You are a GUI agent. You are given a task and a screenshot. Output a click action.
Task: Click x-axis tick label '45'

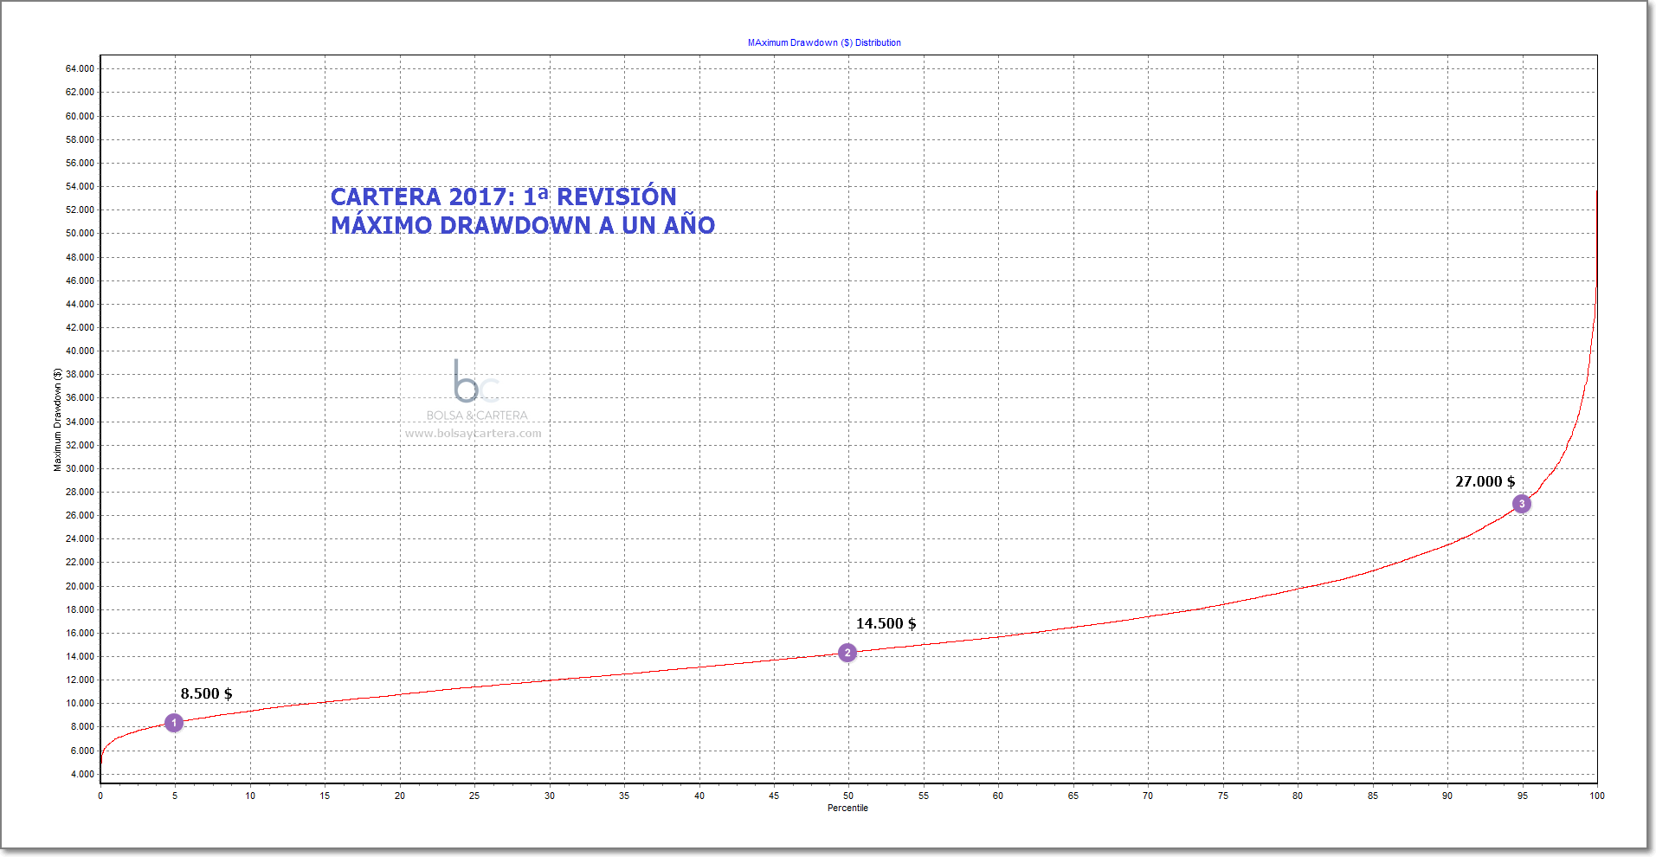(x=774, y=796)
